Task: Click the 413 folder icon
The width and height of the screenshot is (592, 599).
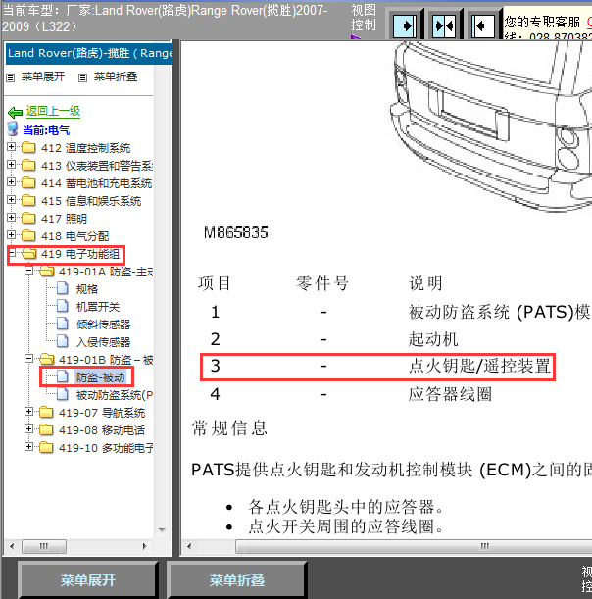Action: point(28,165)
